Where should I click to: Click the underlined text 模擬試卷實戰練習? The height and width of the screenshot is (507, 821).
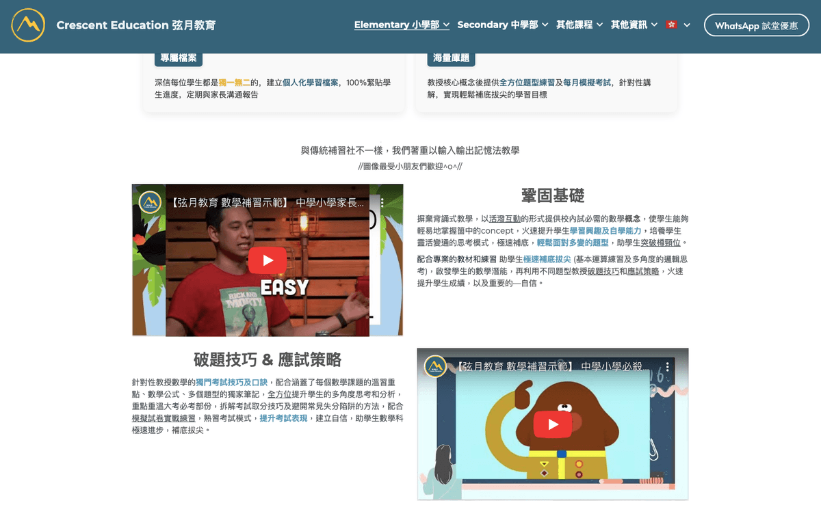164,418
